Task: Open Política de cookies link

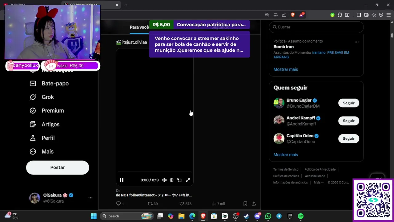Action: click(x=286, y=176)
